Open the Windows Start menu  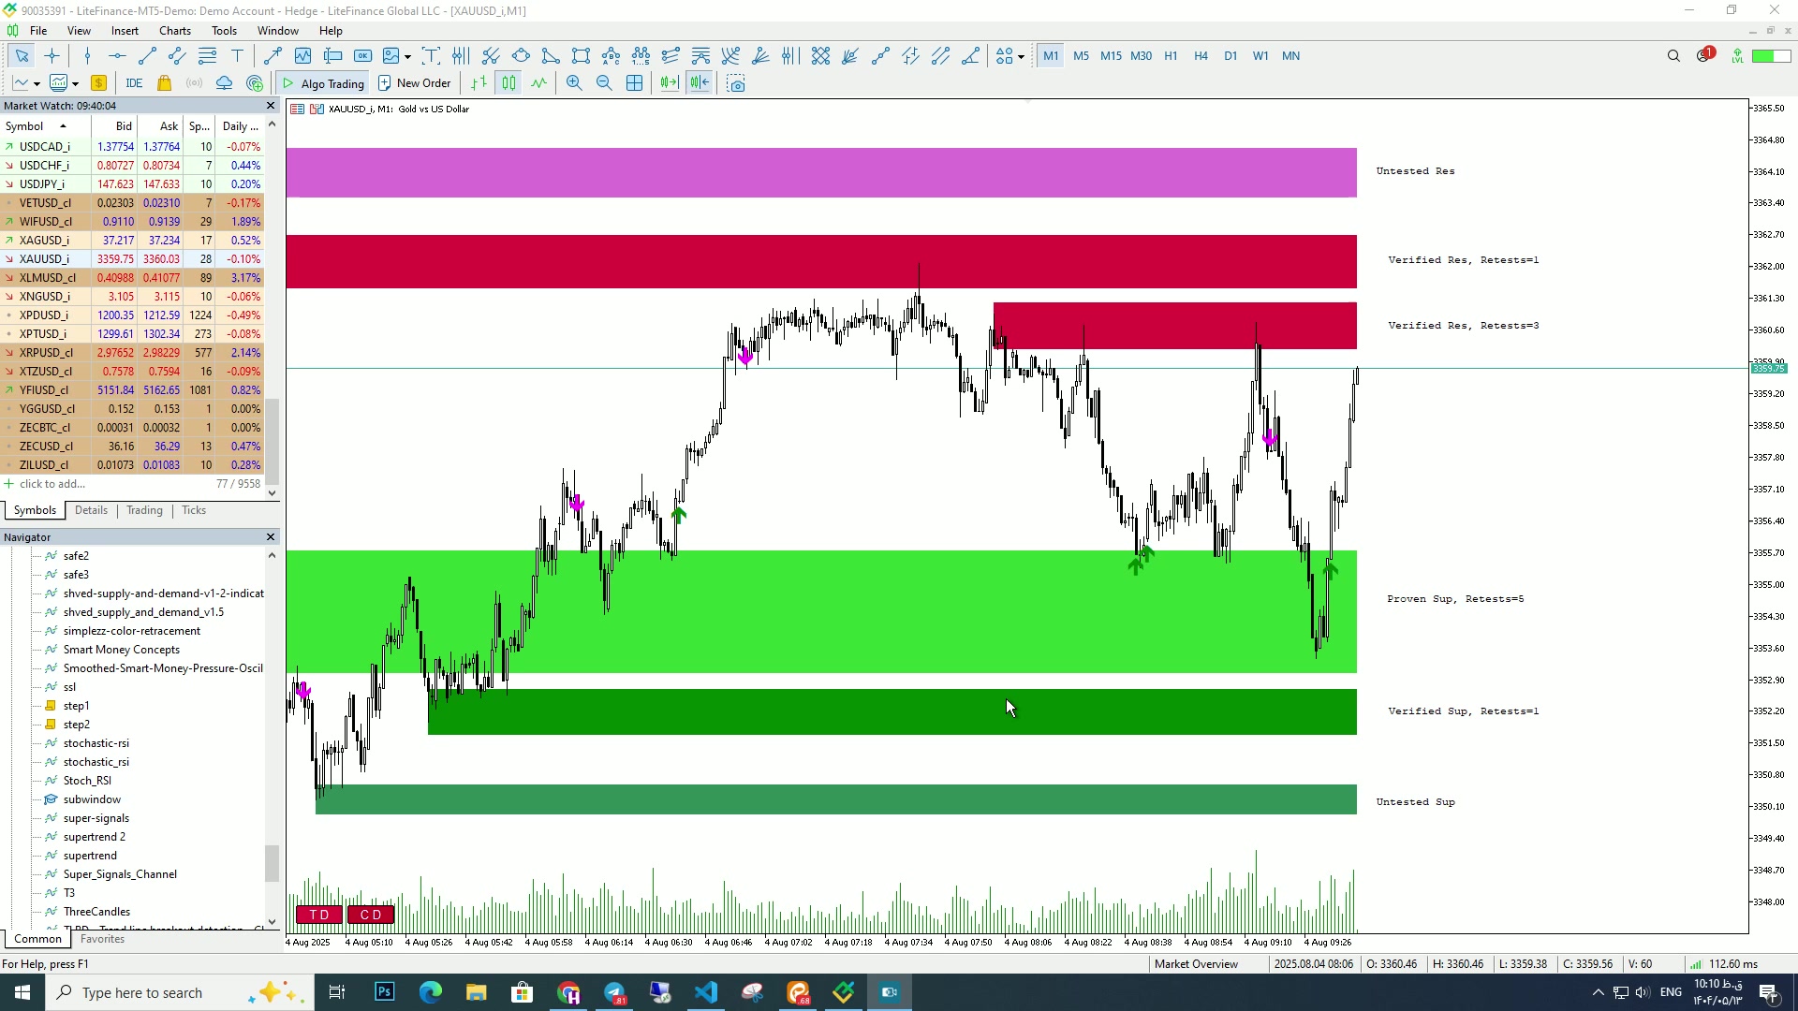pyautogui.click(x=22, y=992)
